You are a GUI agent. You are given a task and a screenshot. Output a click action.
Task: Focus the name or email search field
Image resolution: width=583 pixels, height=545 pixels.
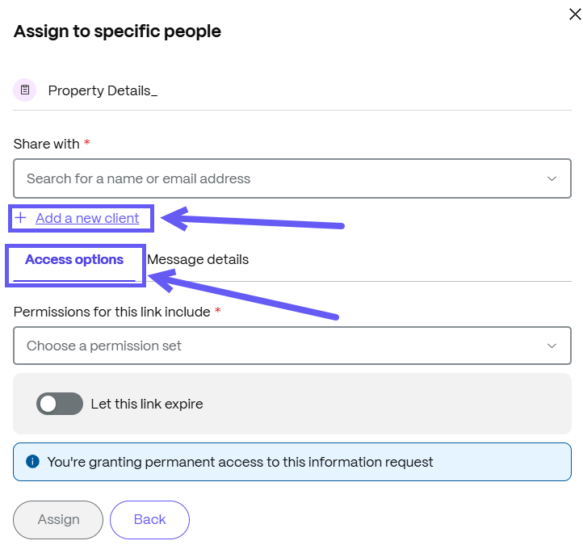[292, 178]
